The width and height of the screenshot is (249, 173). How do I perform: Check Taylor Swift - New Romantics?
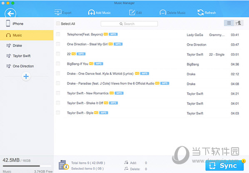58,93
